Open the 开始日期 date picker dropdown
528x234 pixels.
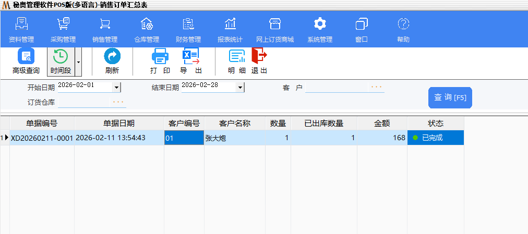pyautogui.click(x=116, y=88)
